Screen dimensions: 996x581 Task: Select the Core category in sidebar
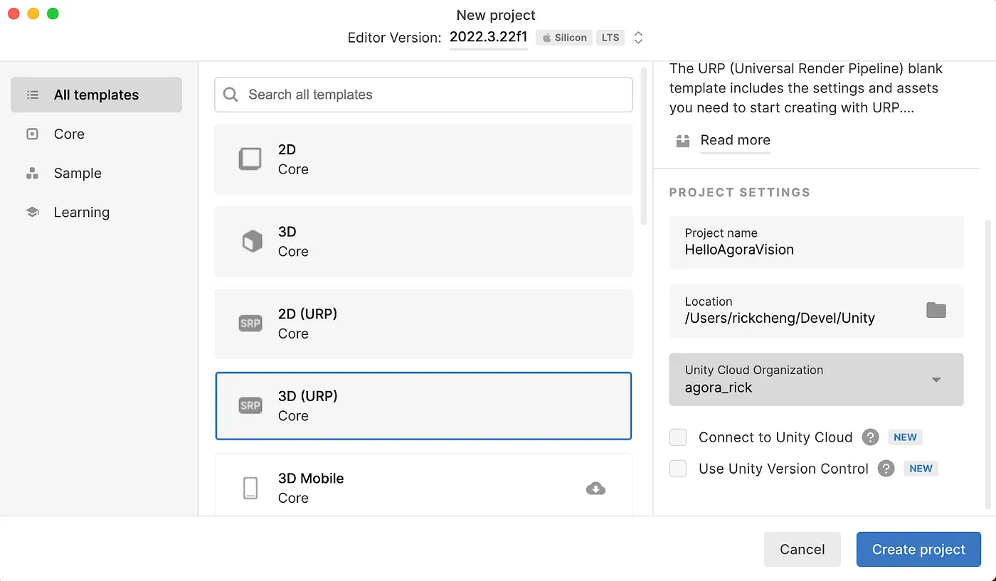point(69,134)
